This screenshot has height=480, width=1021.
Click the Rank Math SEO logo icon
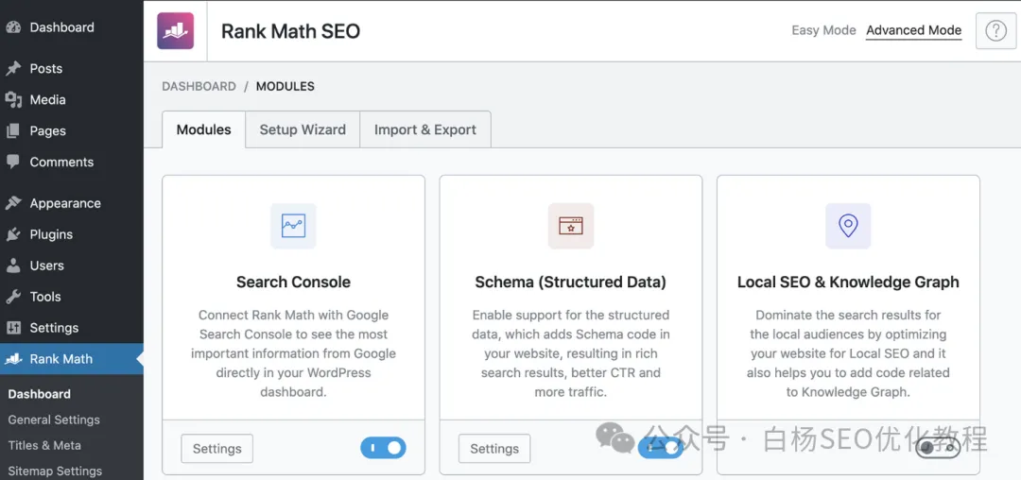(175, 30)
